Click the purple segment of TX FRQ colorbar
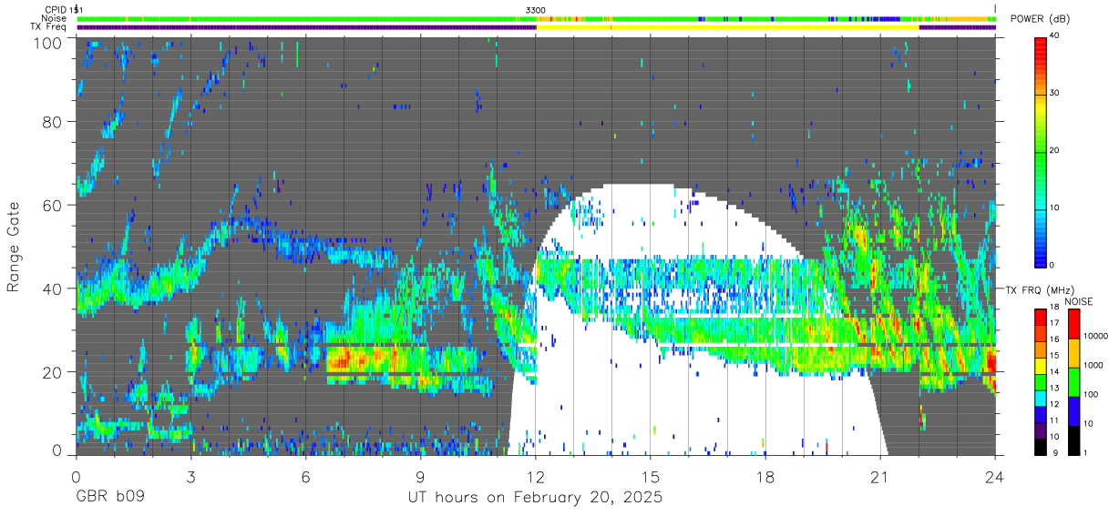The width and height of the screenshot is (1119, 516). pyautogui.click(x=1042, y=429)
